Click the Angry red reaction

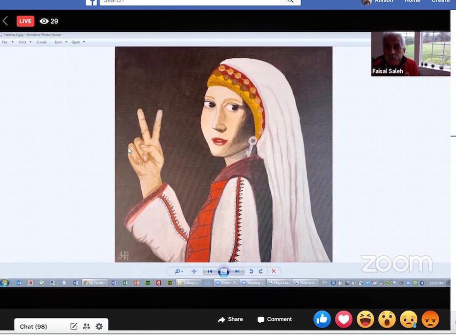pyautogui.click(x=430, y=319)
